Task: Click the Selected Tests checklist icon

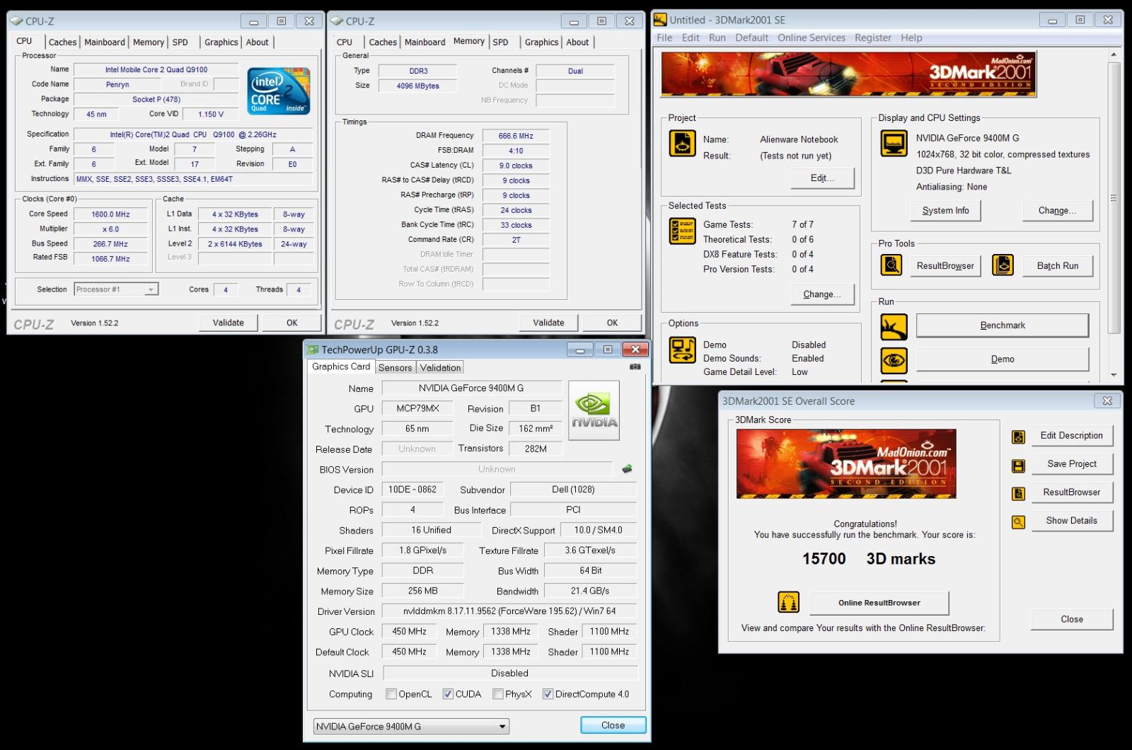Action: click(x=682, y=231)
